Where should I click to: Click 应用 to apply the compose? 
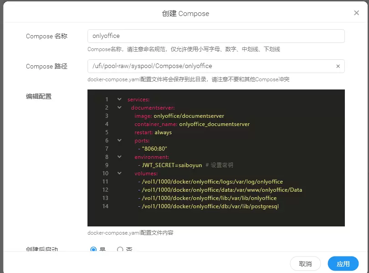[x=343, y=264]
